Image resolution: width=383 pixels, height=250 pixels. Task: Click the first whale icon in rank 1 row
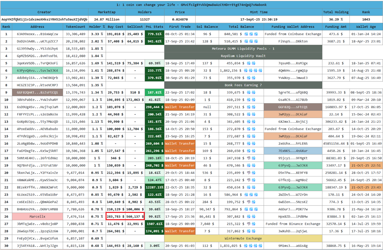click(x=246, y=34)
